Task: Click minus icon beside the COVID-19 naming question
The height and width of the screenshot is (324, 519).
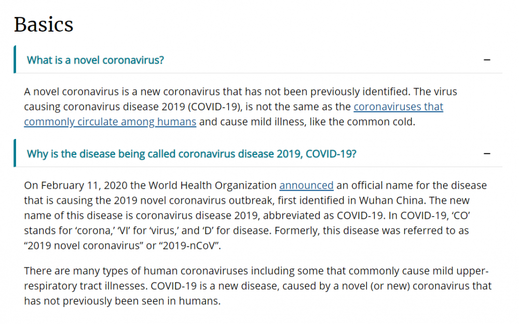Action: coord(487,154)
